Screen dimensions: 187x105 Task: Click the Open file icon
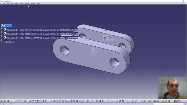coord(2,101)
